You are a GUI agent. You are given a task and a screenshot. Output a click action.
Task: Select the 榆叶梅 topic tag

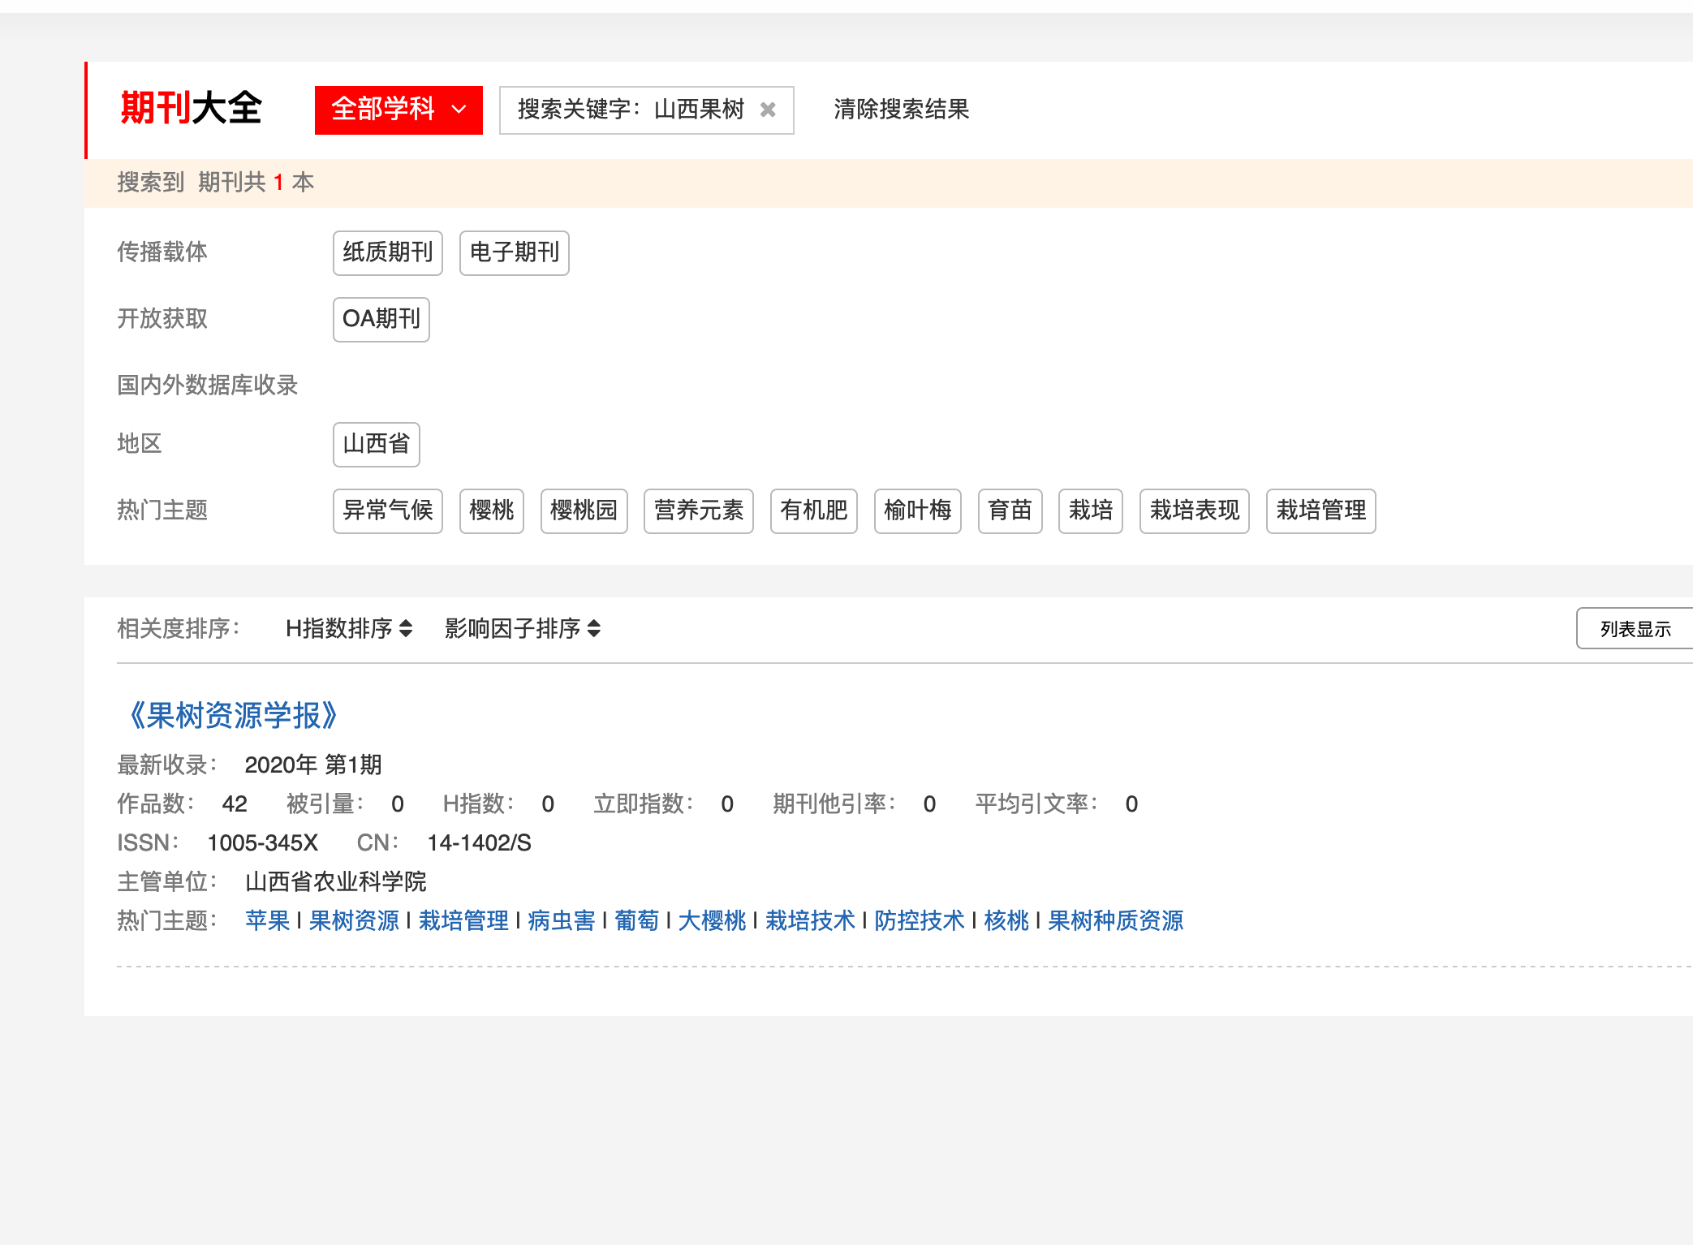(x=918, y=510)
